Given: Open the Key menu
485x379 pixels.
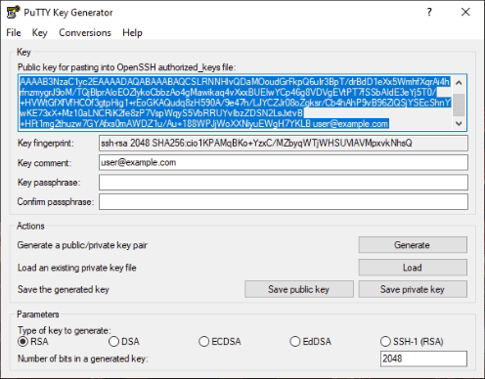Looking at the screenshot, I should 40,32.
